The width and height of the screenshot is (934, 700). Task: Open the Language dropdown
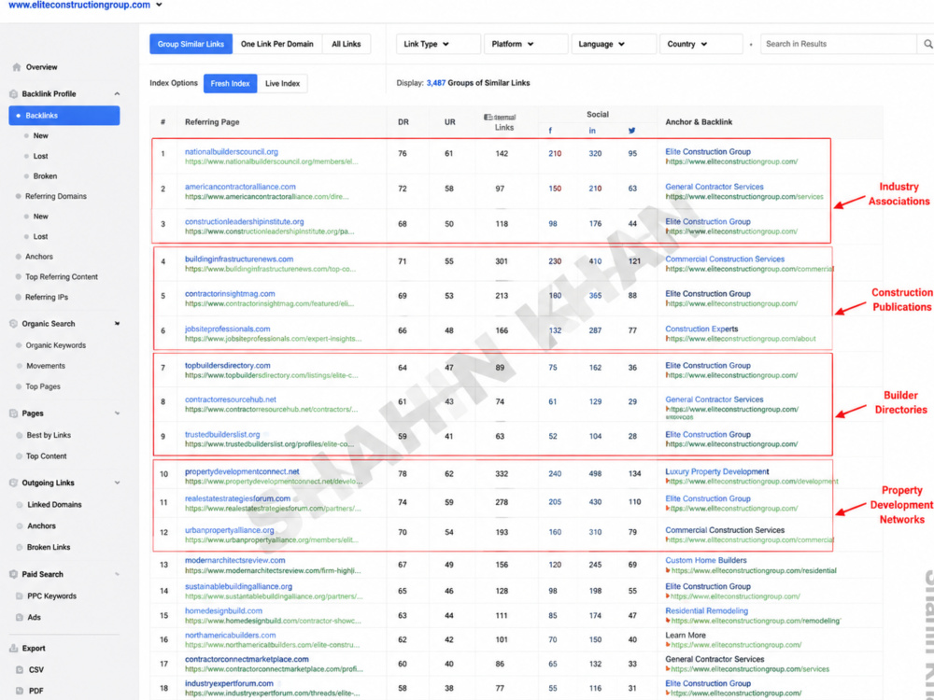coord(614,44)
